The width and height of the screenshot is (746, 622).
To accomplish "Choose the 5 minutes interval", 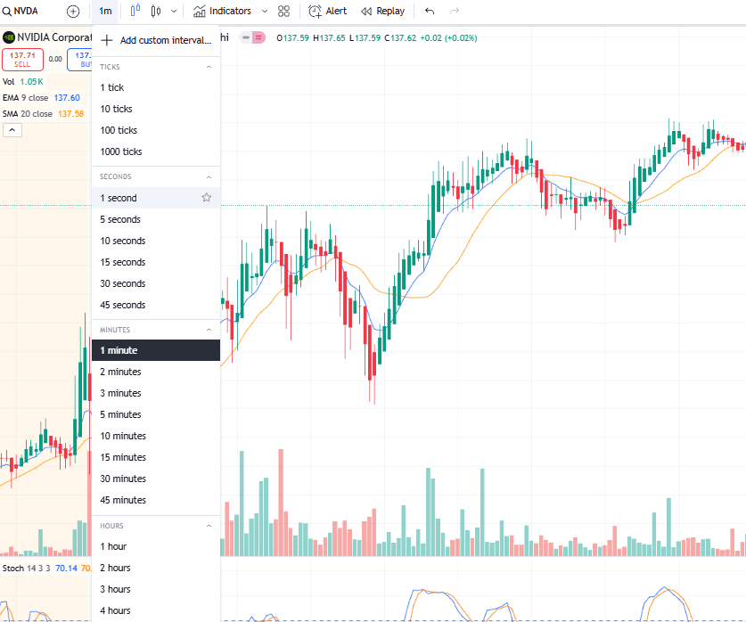I will (x=120, y=414).
